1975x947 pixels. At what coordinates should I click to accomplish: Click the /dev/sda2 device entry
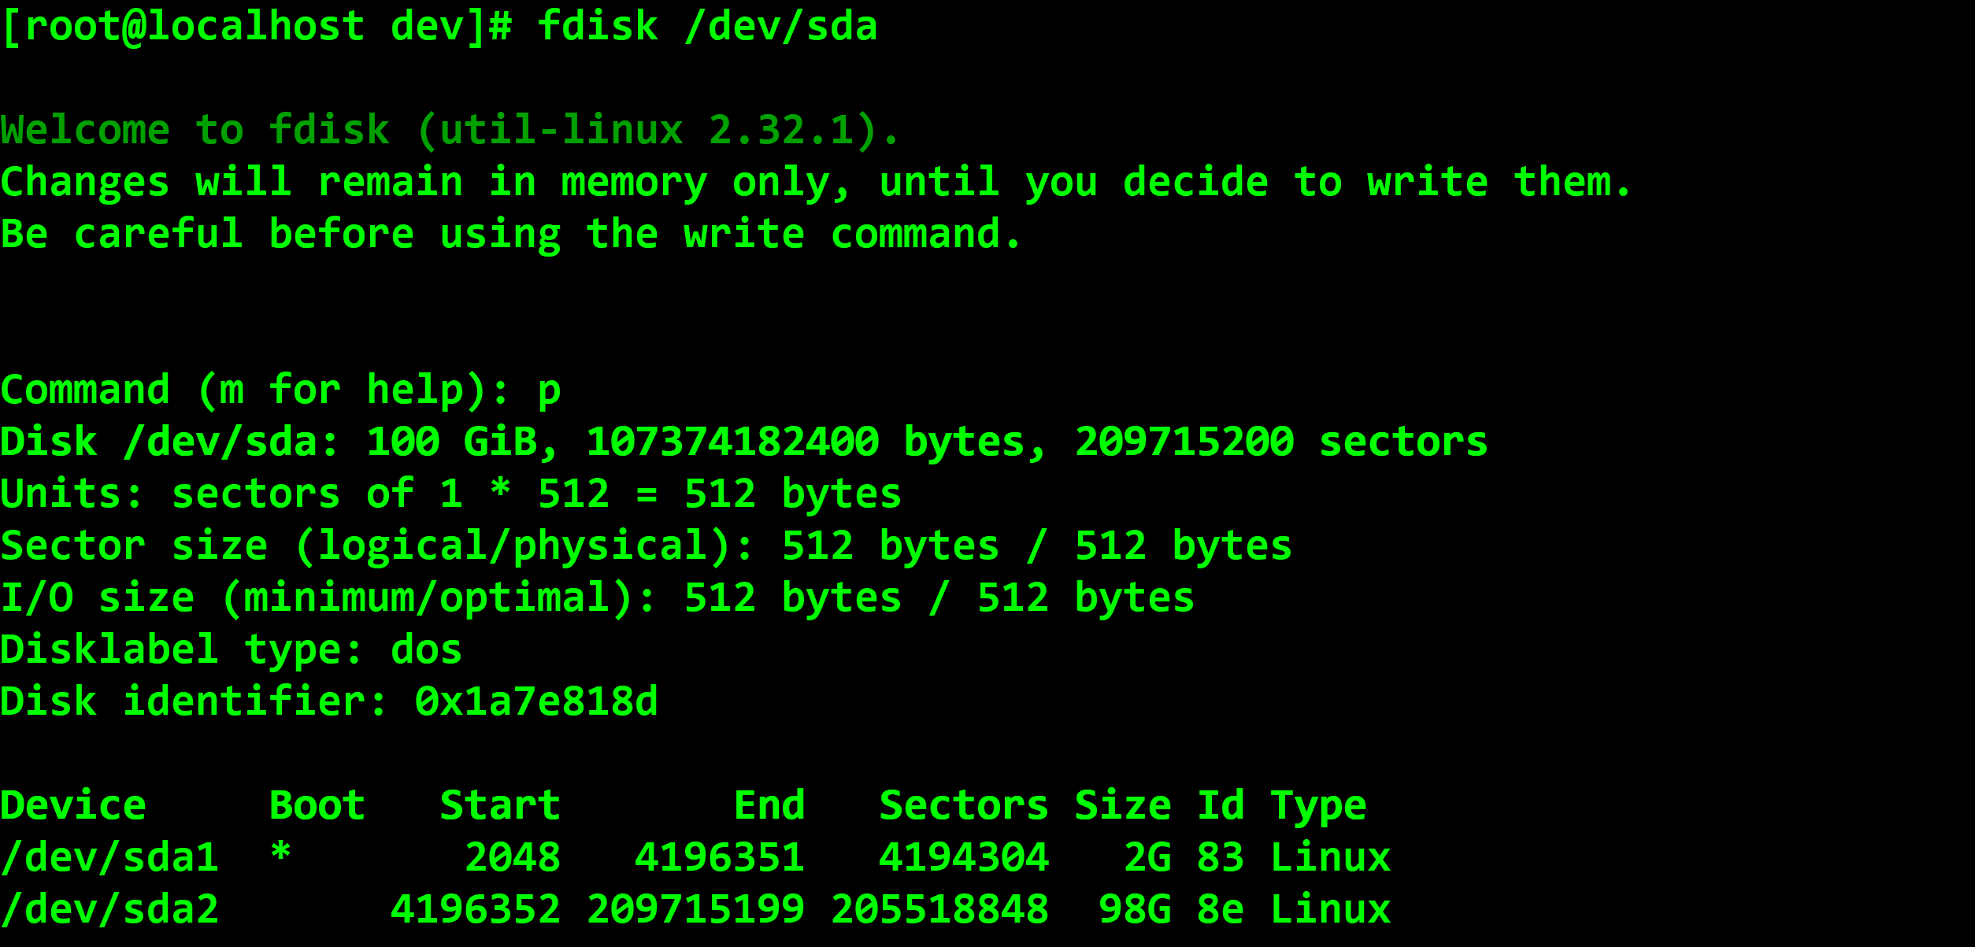coord(109,909)
